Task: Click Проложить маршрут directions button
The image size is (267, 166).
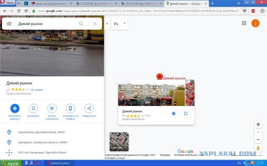Action: pos(15,112)
